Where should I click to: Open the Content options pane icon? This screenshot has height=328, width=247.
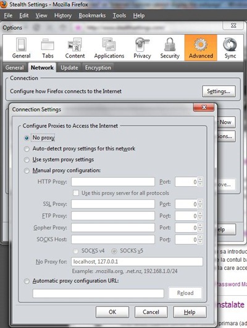(x=75, y=48)
